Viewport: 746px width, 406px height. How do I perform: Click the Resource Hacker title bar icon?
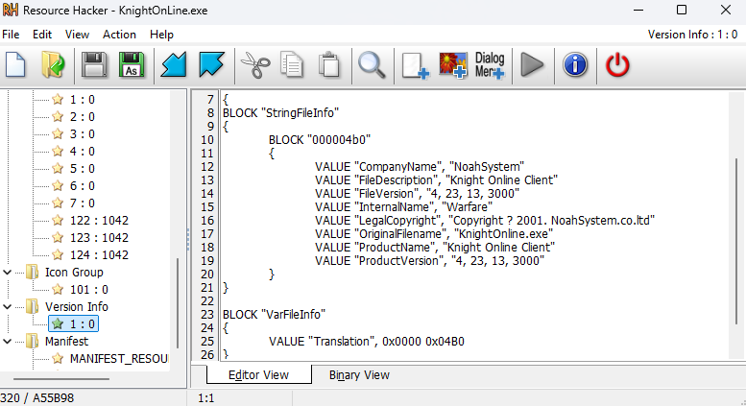(x=10, y=10)
